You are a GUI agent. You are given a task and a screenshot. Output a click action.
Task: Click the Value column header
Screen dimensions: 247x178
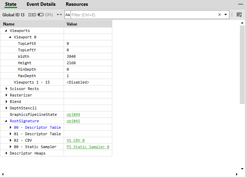88,24
